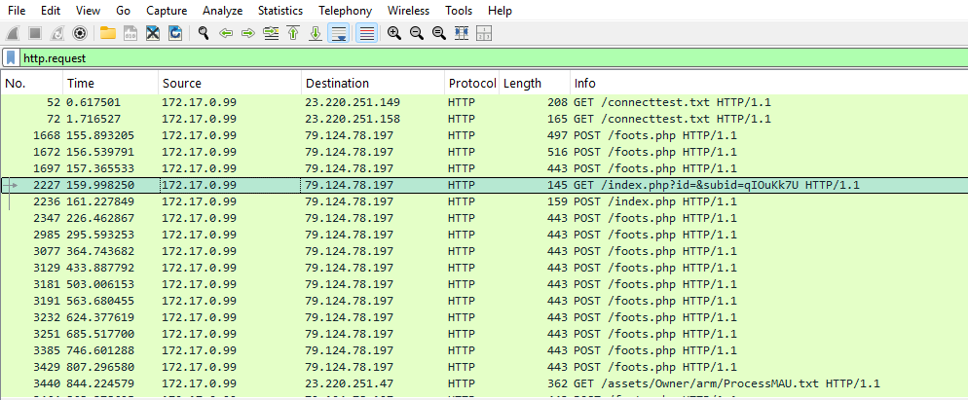This screenshot has height=400, width=968.
Task: Open the Wireless menu
Action: [408, 11]
